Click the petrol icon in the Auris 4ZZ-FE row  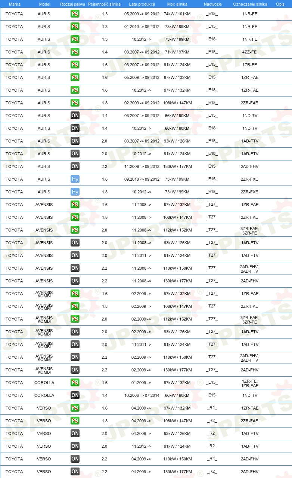(x=75, y=52)
